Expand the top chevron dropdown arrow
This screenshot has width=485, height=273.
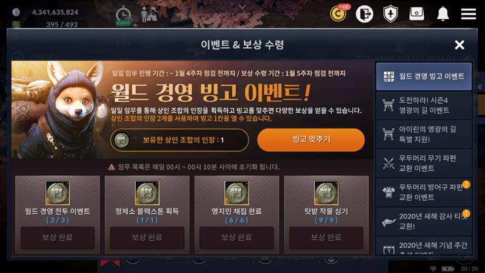pos(242,7)
